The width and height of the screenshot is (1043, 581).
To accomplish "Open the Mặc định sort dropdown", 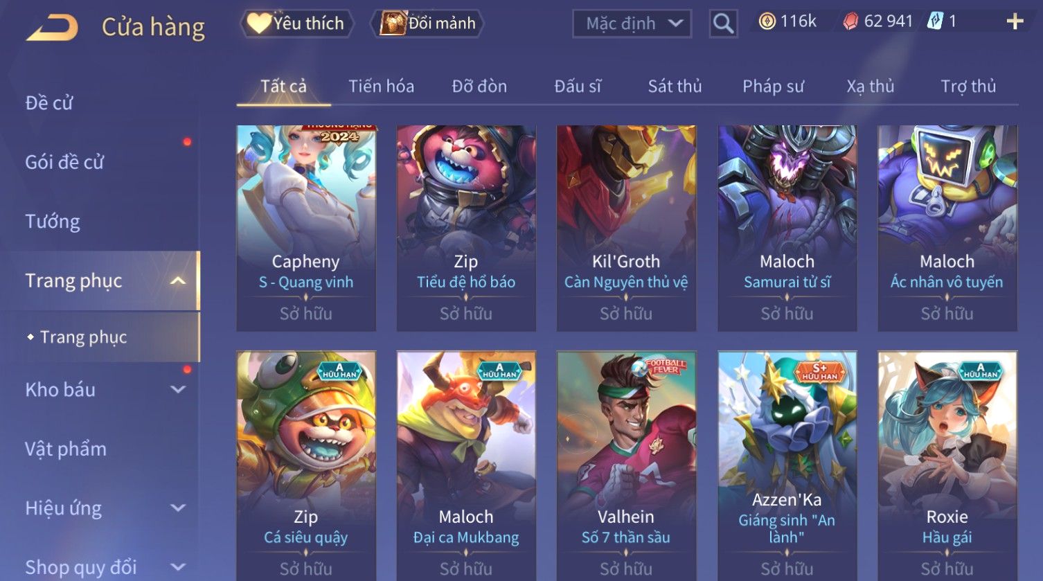I will pyautogui.click(x=632, y=24).
